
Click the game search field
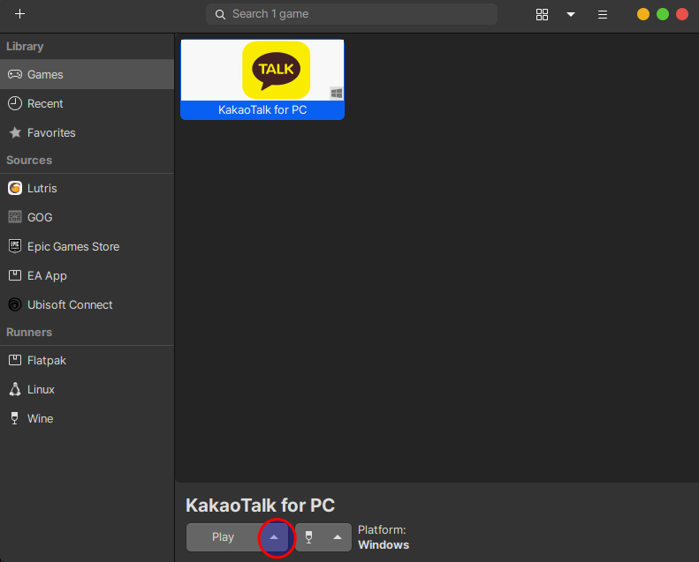[x=352, y=14]
